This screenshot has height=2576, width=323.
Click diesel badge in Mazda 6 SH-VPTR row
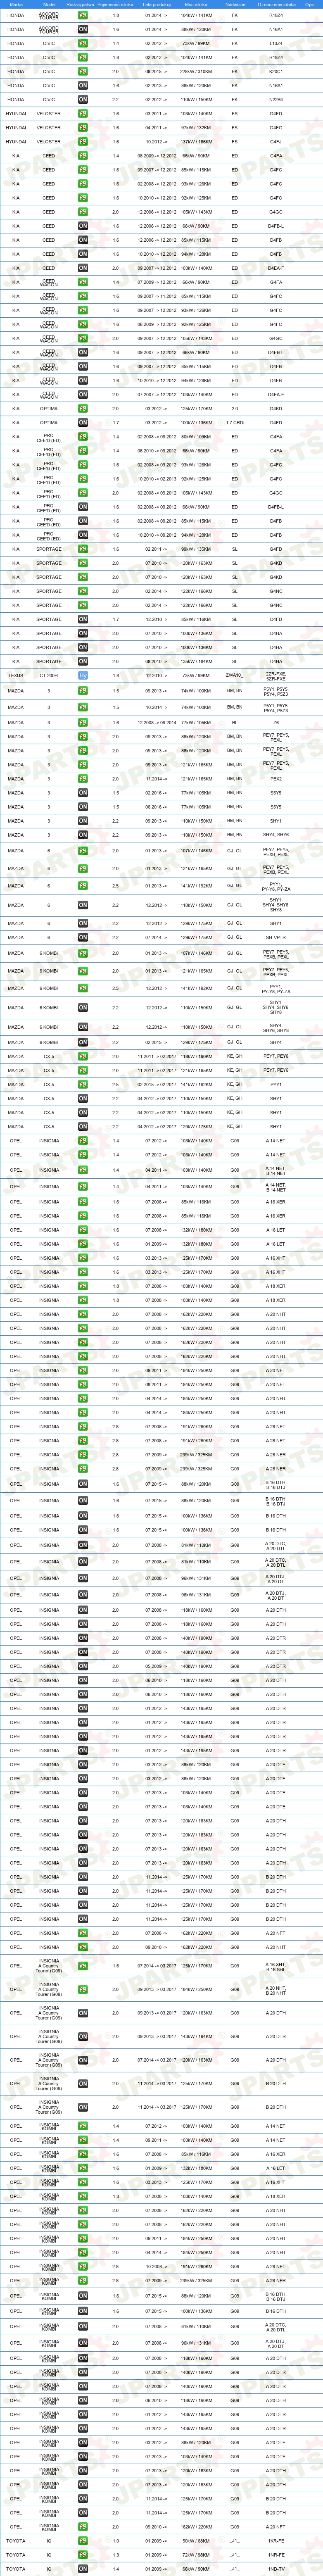[x=83, y=938]
